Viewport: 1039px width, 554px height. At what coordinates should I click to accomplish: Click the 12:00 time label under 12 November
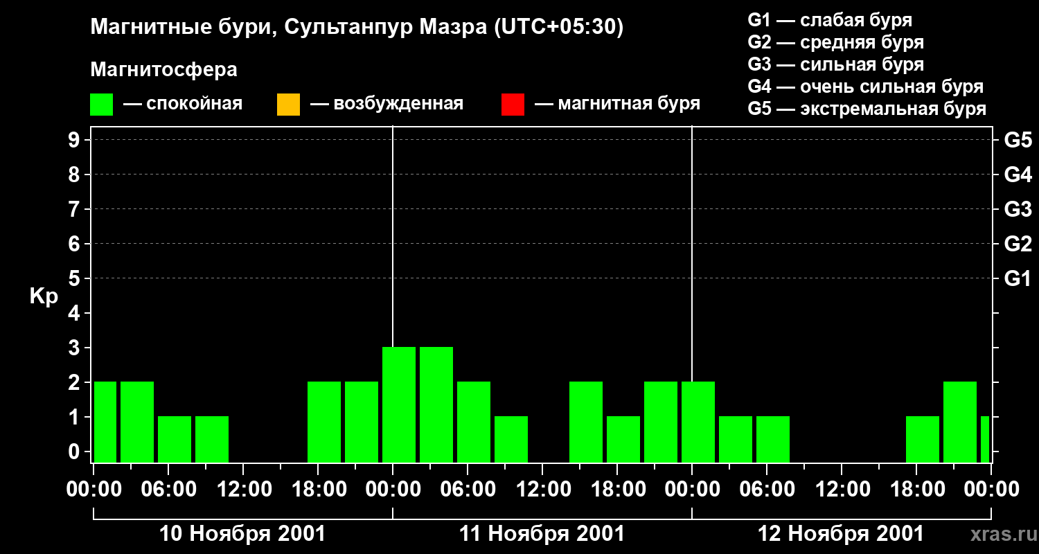[x=842, y=489]
